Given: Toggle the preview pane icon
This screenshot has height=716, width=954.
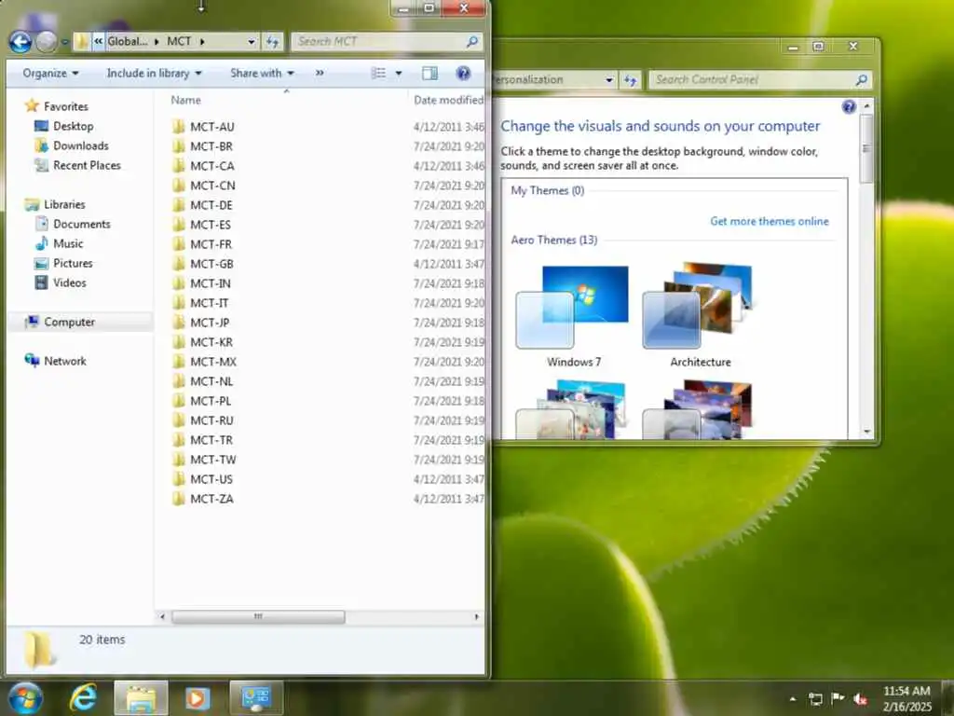Looking at the screenshot, I should (429, 73).
